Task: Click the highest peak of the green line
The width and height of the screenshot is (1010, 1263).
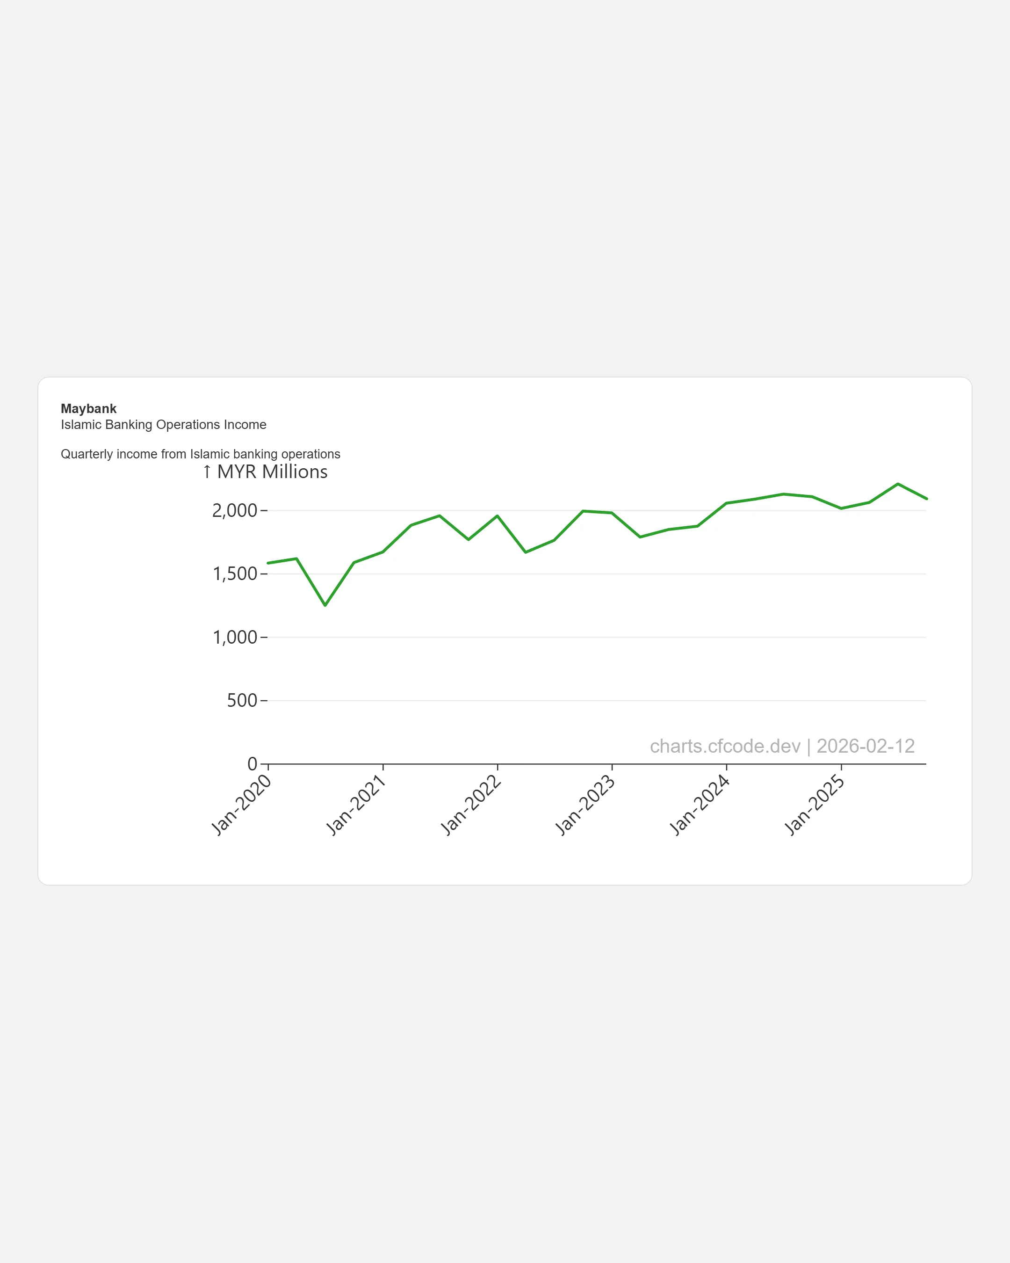Action: coord(898,484)
